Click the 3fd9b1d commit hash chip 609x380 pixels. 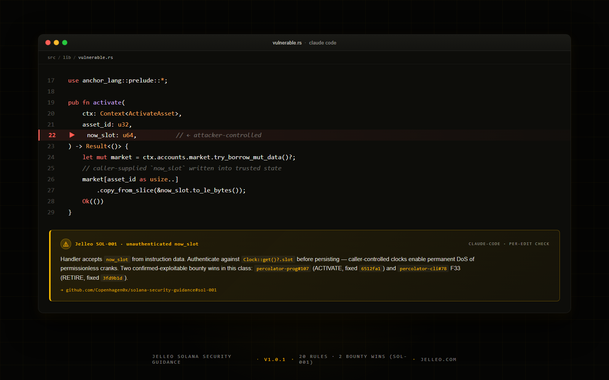click(x=113, y=278)
